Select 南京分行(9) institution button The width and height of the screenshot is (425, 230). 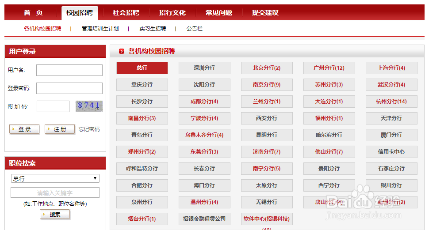pos(267,85)
